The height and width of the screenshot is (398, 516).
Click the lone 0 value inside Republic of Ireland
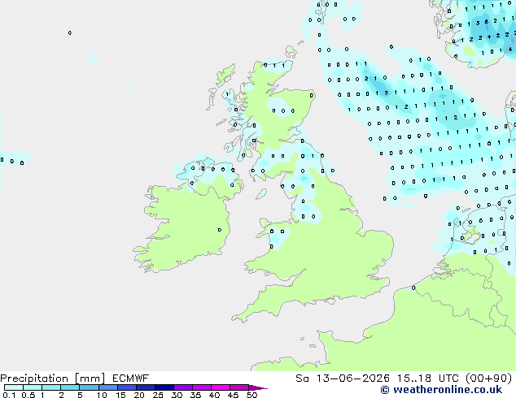pyautogui.click(x=220, y=230)
